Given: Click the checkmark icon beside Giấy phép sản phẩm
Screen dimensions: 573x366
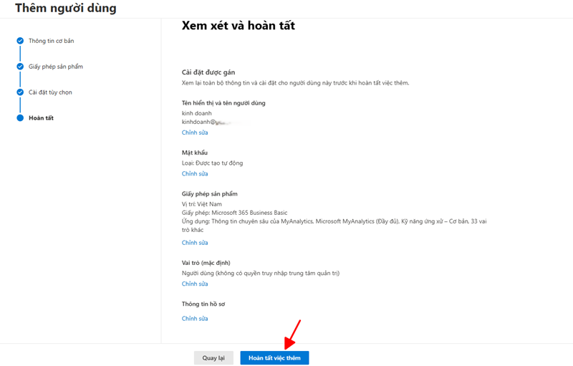Looking at the screenshot, I should click(x=20, y=67).
